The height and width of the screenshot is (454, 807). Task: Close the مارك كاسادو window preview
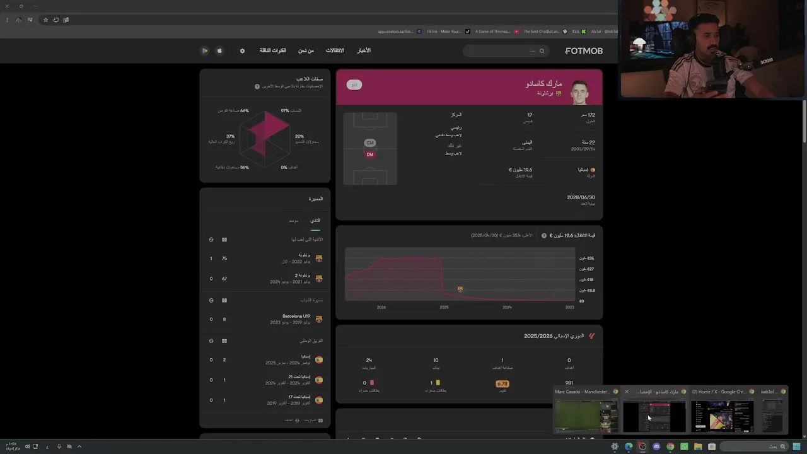point(626,392)
